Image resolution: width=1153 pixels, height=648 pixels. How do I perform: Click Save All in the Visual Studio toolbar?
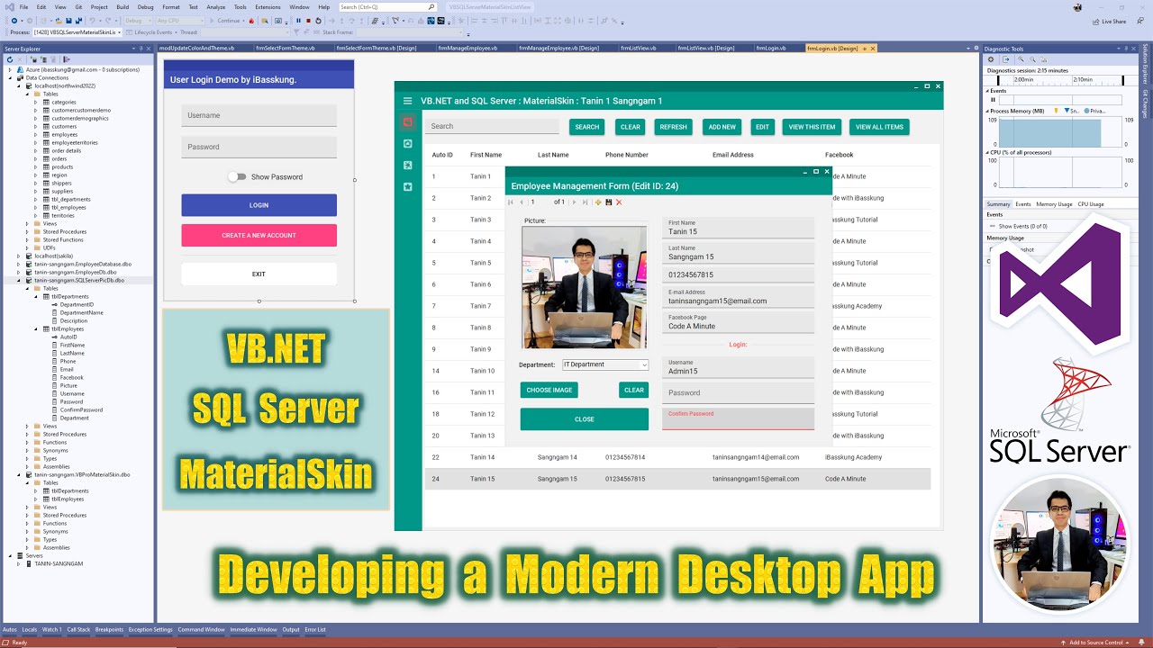click(78, 21)
